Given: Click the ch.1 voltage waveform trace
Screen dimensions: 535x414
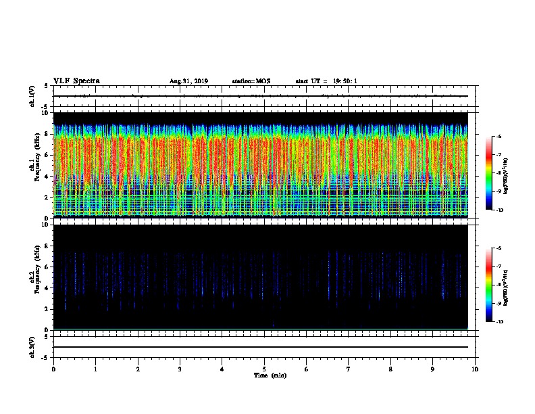Looking at the screenshot, I should (261, 96).
